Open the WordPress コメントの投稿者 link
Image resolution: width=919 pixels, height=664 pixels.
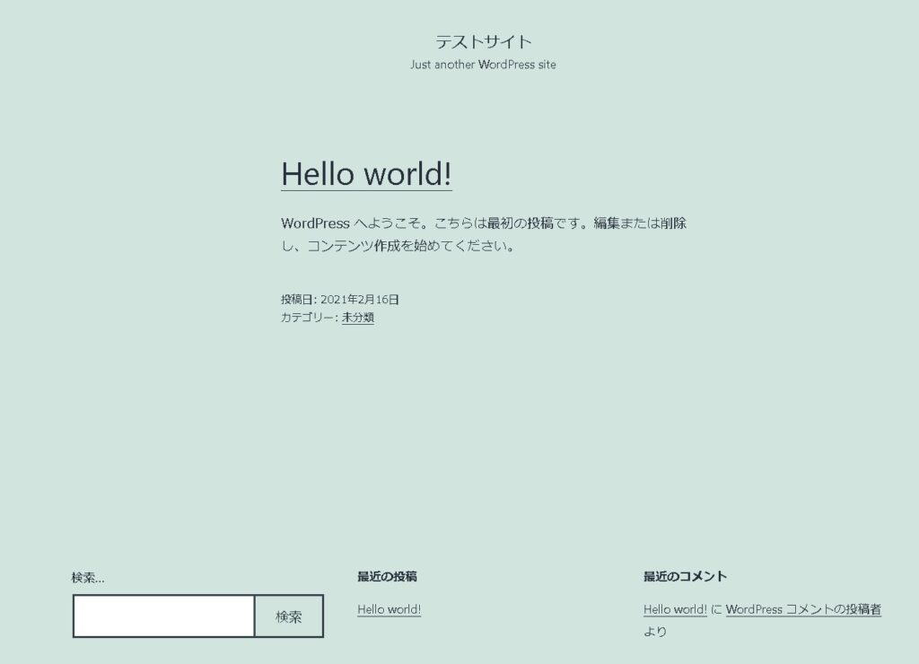coord(803,609)
